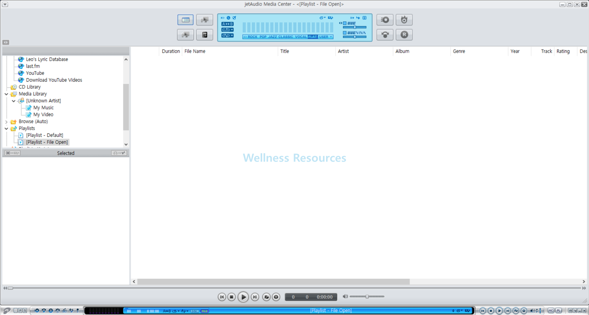Sort list by Duration column header
The height and width of the screenshot is (315, 589).
[171, 51]
